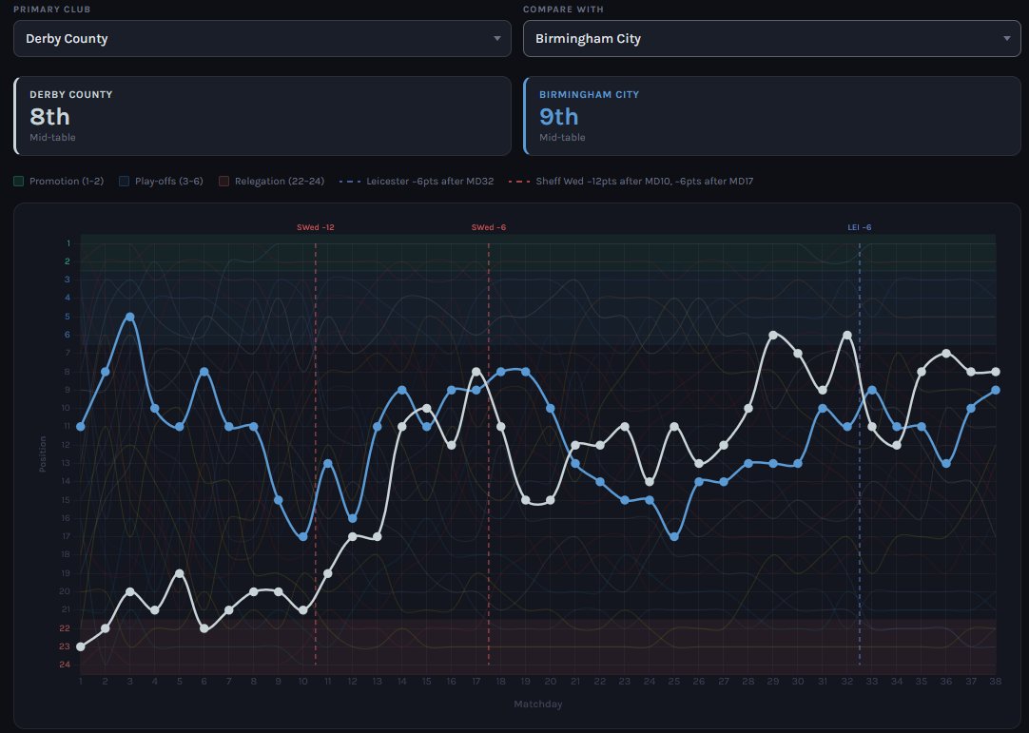Click the 'Mid-table' text under Derby County

(x=52, y=137)
